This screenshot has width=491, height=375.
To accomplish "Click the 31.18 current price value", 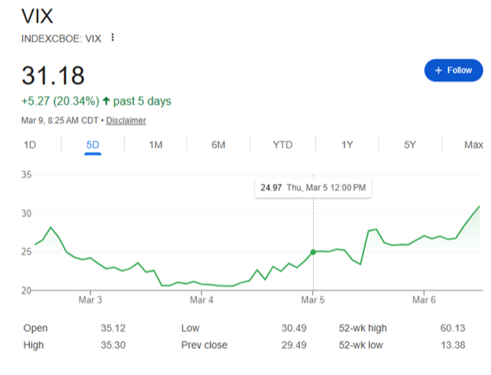I will click(x=54, y=75).
